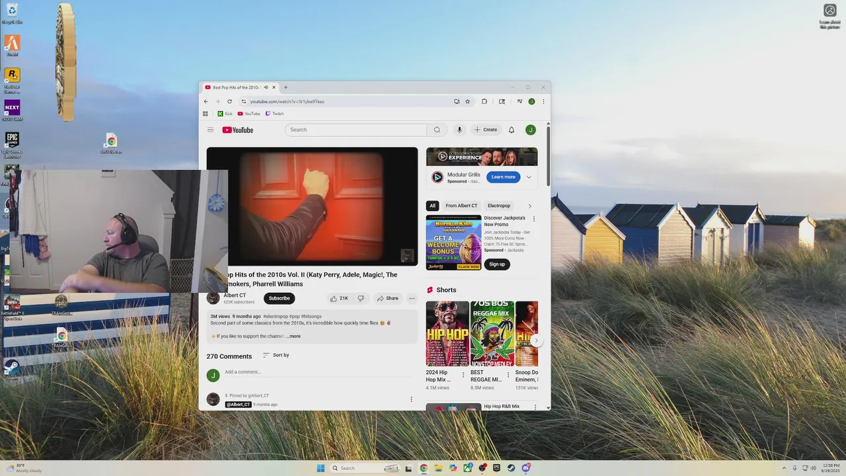The image size is (846, 476).
Task: Start voice search with the microphone icon
Action: (459, 130)
